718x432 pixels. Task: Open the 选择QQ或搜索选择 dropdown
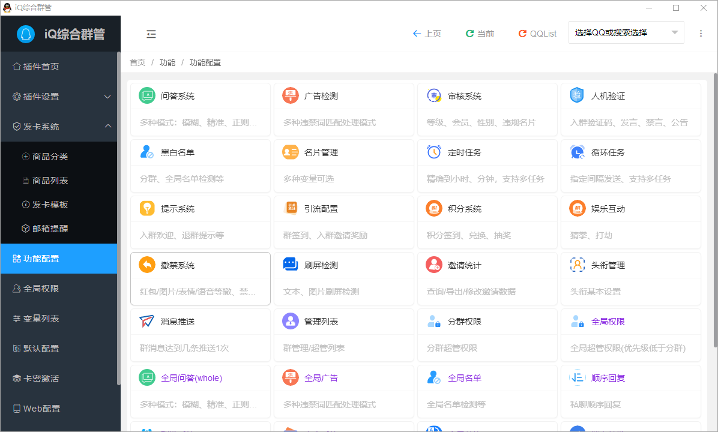tap(626, 32)
